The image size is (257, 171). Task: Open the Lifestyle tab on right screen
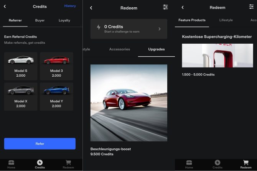coord(226,20)
